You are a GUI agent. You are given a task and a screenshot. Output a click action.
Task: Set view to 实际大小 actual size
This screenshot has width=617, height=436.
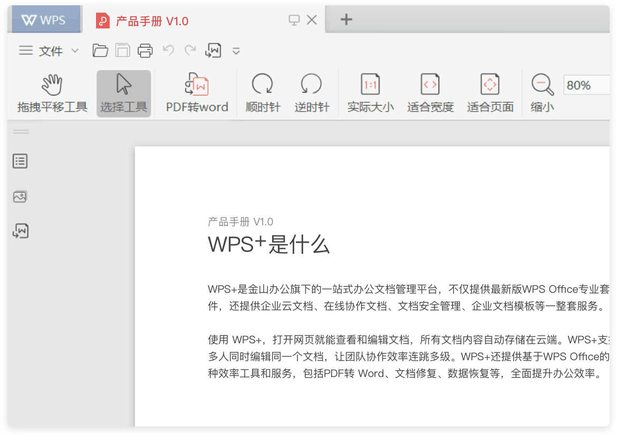(x=370, y=93)
